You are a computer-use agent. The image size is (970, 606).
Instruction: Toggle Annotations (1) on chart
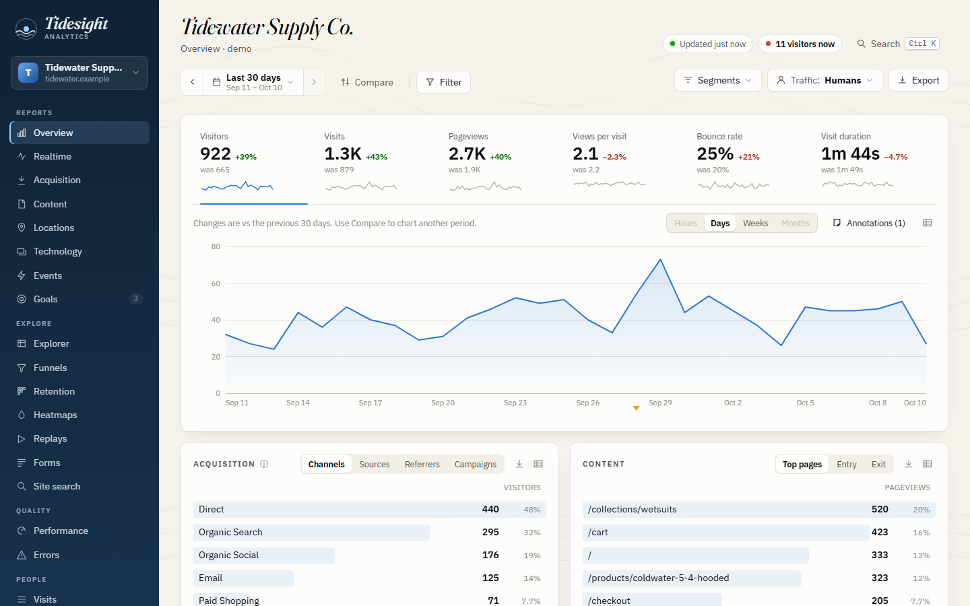pos(869,223)
